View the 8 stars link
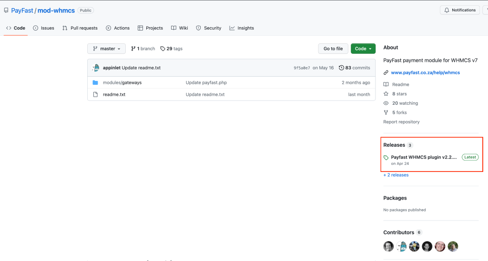The height and width of the screenshot is (261, 488). (x=399, y=94)
